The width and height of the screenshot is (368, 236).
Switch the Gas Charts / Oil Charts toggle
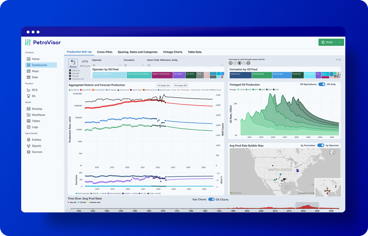(211, 200)
